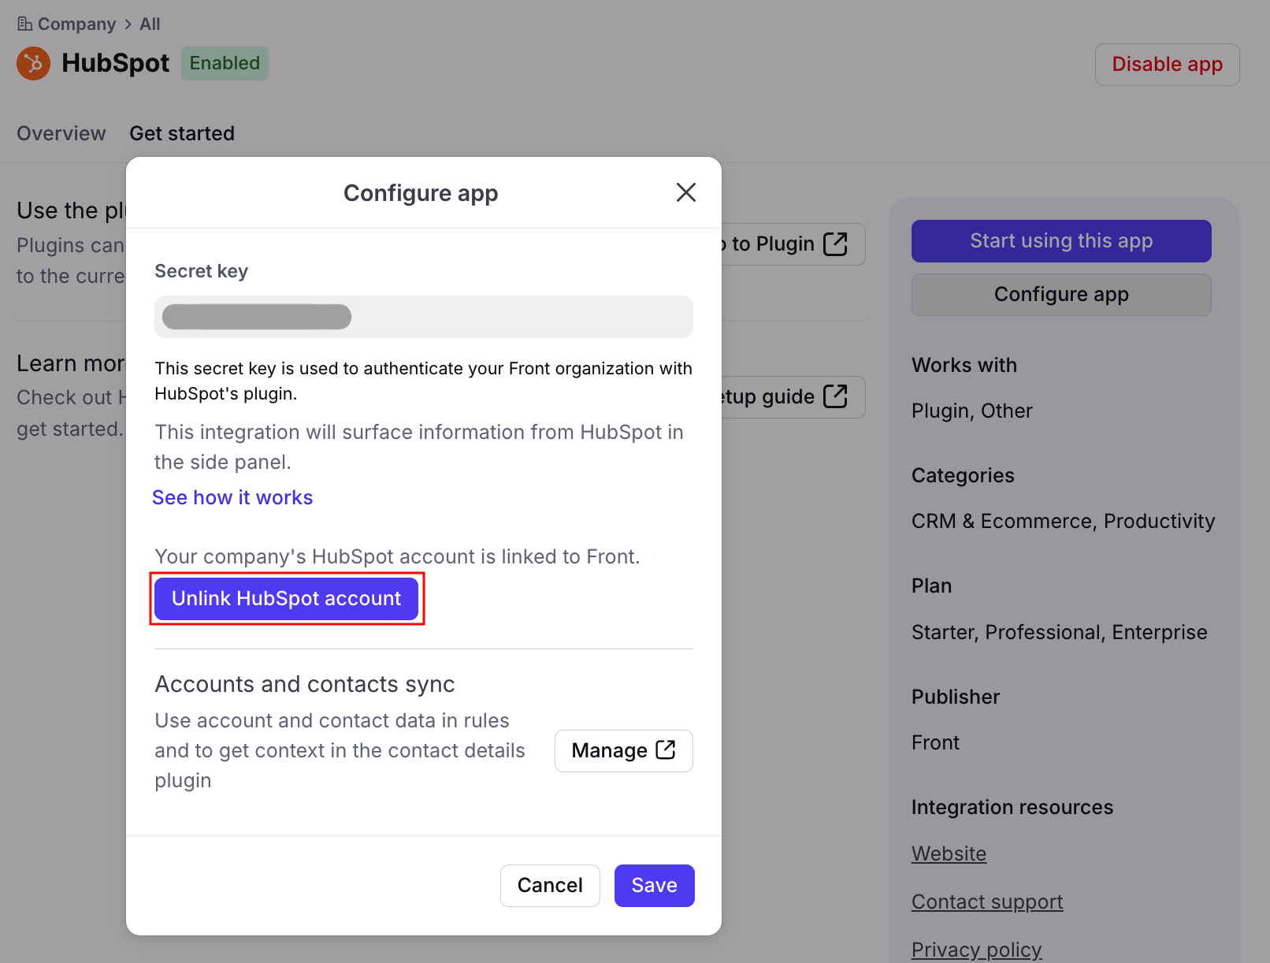Viewport: 1270px width, 963px height.
Task: Open the Privacy policy link
Action: [976, 949]
